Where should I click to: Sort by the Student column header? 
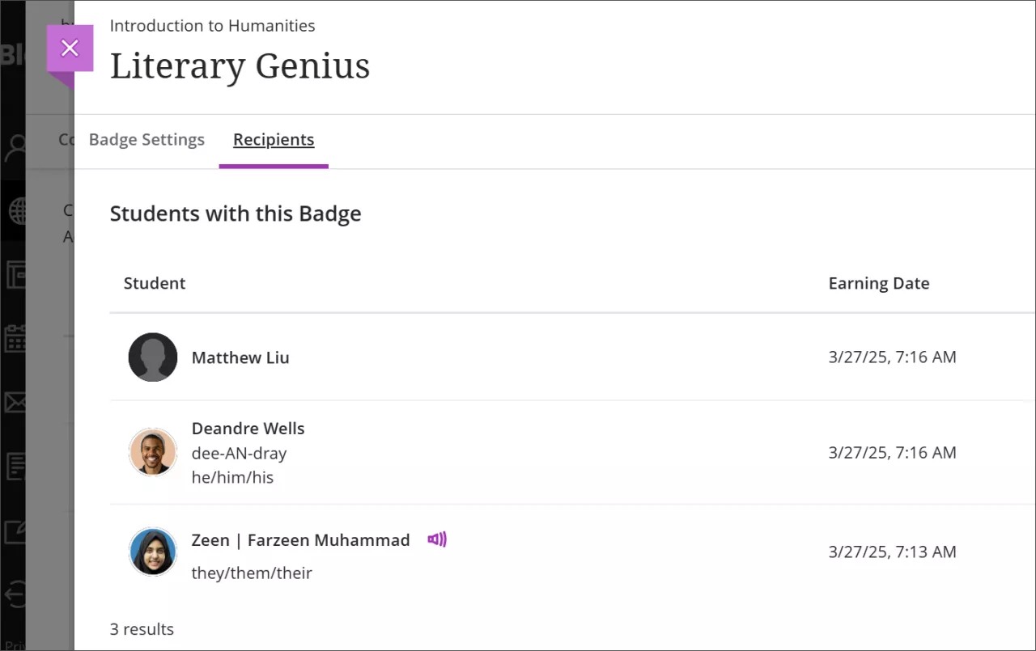[155, 283]
